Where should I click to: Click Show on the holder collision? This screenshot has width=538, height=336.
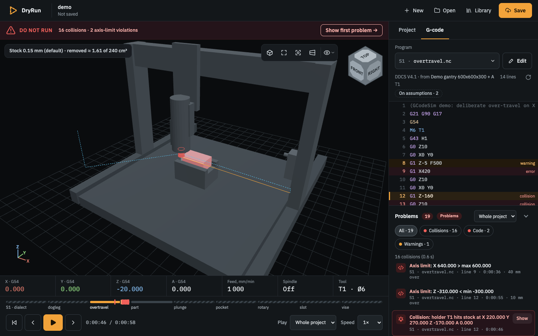coord(522,318)
